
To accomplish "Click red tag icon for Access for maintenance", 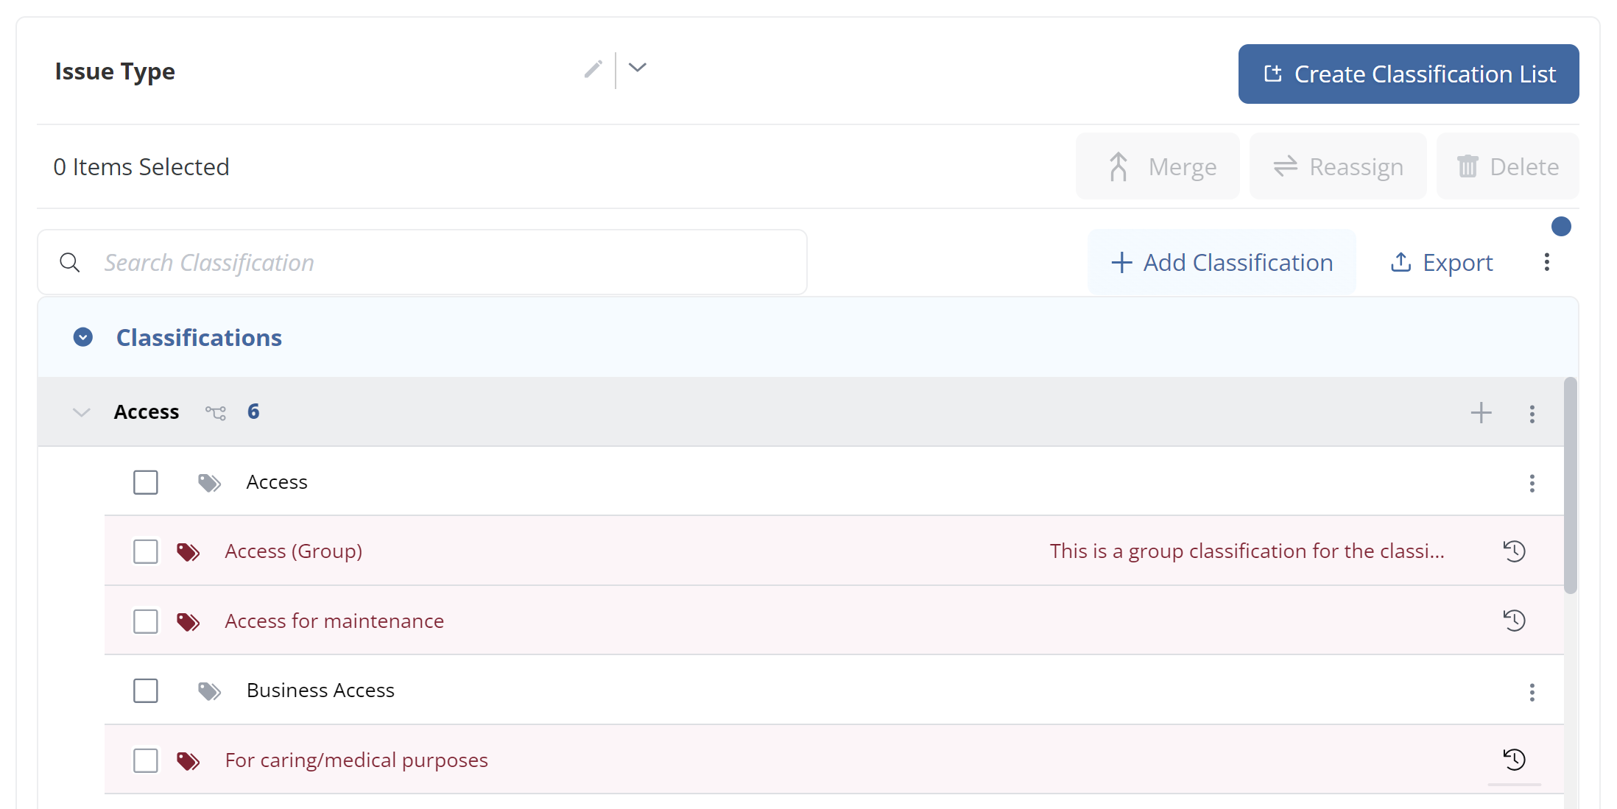I will (x=189, y=622).
